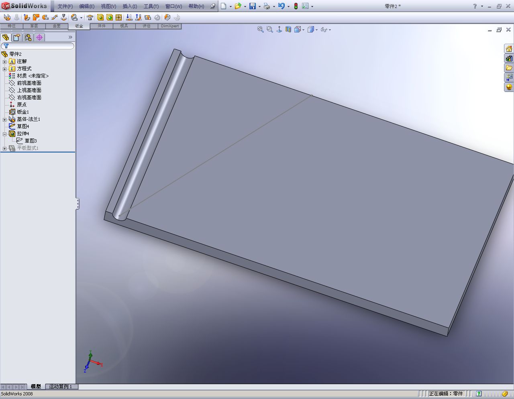Switch to the DimXpertManager tab
Viewport: 514px width, 399px height.
(39, 37)
